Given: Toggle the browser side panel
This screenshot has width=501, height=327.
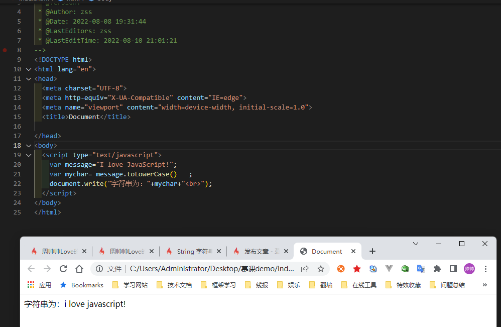Looking at the screenshot, I should (x=453, y=269).
